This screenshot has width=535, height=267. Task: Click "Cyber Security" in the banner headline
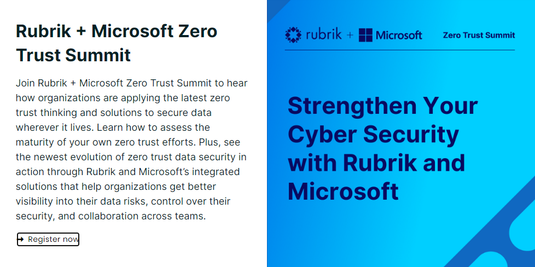click(x=373, y=134)
